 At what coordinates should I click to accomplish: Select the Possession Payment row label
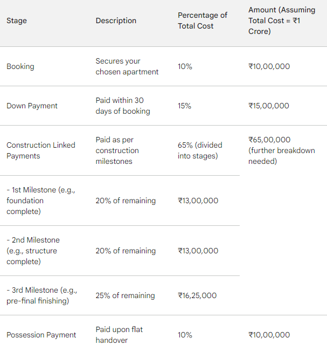(41, 335)
